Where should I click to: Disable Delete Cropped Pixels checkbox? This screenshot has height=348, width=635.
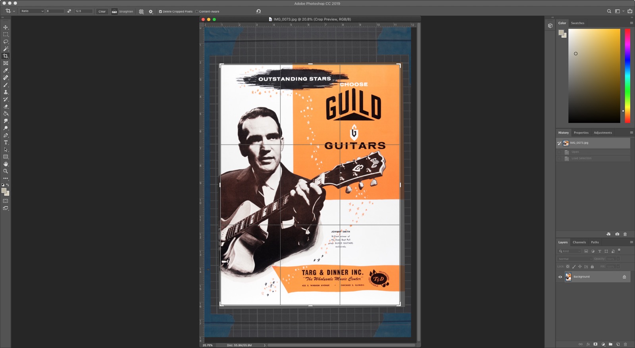[160, 11]
